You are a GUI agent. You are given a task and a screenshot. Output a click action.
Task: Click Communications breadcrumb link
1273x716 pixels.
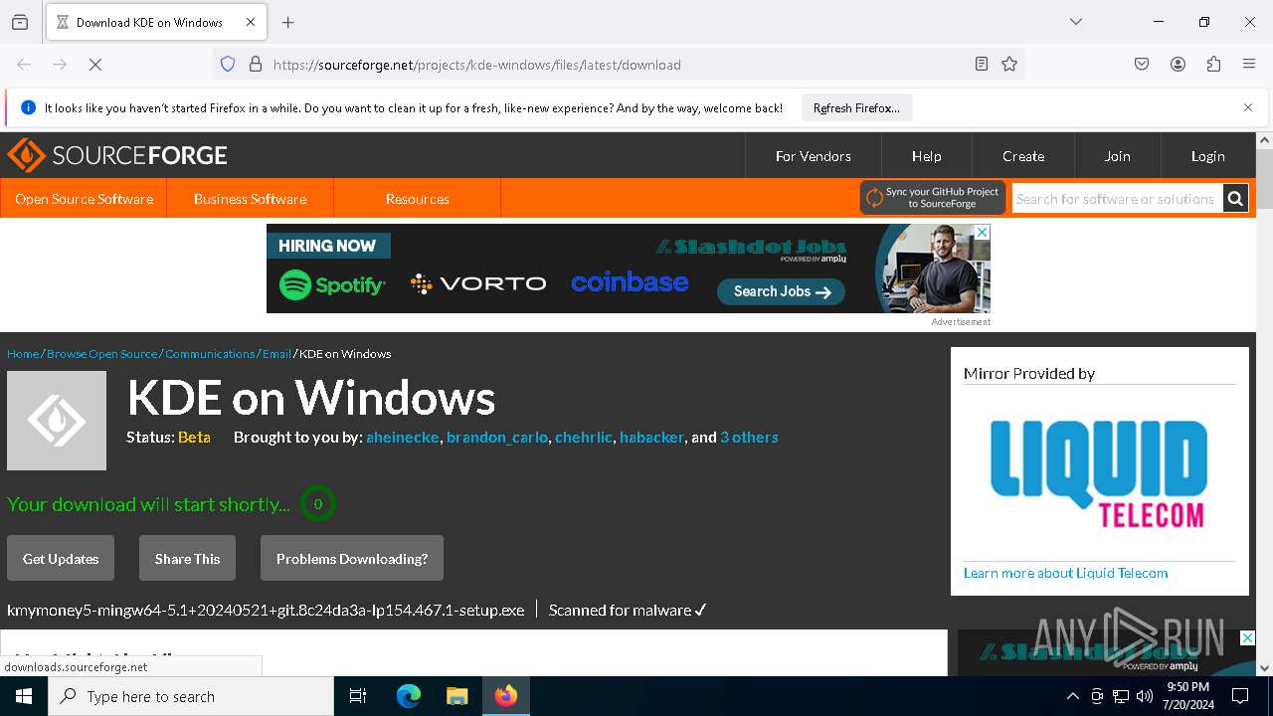click(210, 354)
